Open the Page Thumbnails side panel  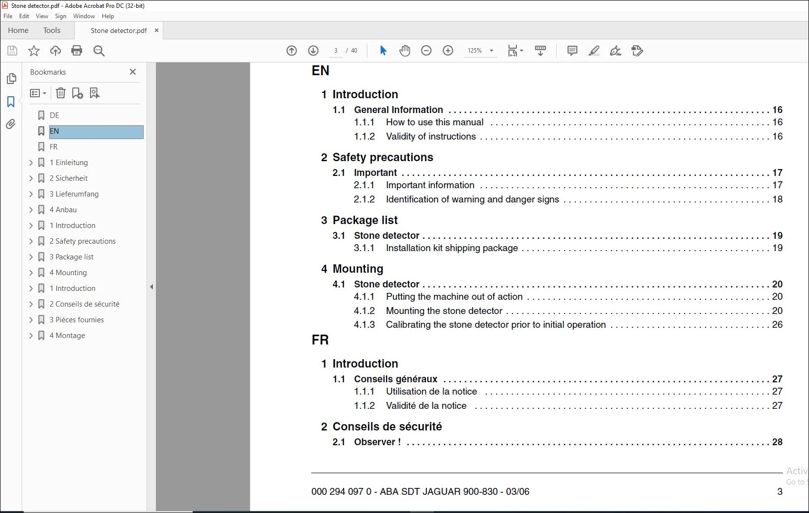point(11,79)
